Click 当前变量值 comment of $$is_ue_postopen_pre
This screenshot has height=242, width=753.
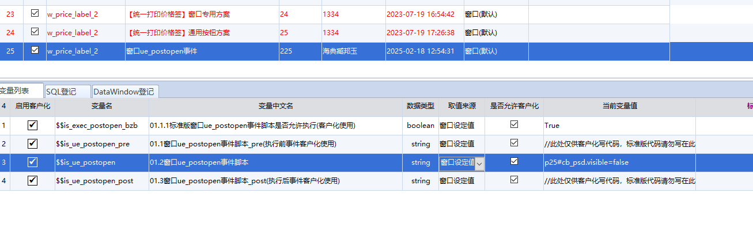(x=619, y=144)
